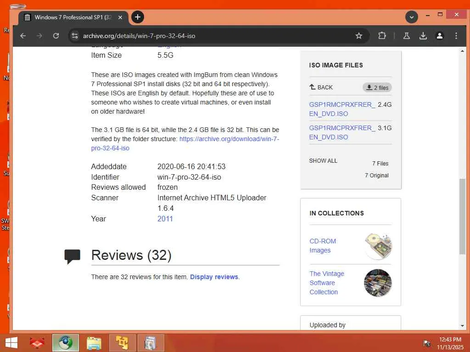
Task: Click the scrollbar up arrow
Action: (x=462, y=51)
